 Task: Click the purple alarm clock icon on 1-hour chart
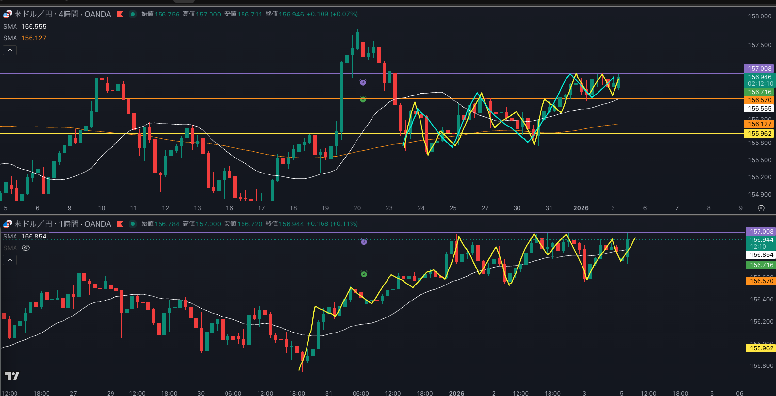point(364,242)
